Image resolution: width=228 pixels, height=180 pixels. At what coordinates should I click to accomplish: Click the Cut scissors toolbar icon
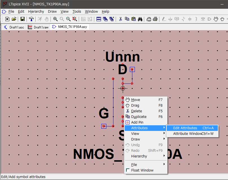coord(120,19)
